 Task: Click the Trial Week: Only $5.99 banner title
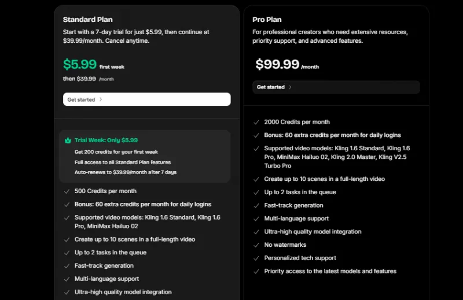click(106, 140)
